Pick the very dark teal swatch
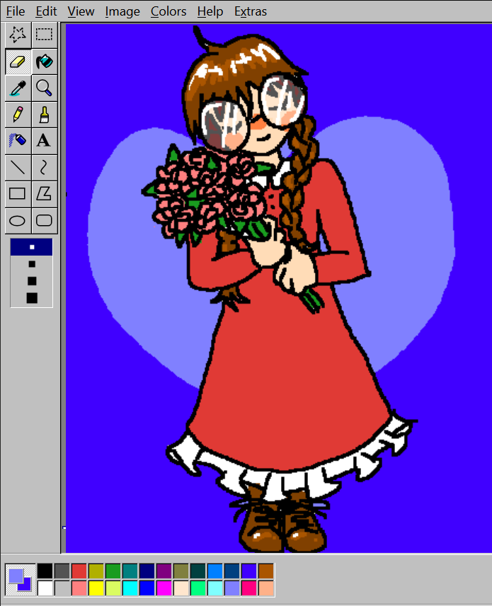The height and width of the screenshot is (606, 492). (198, 571)
